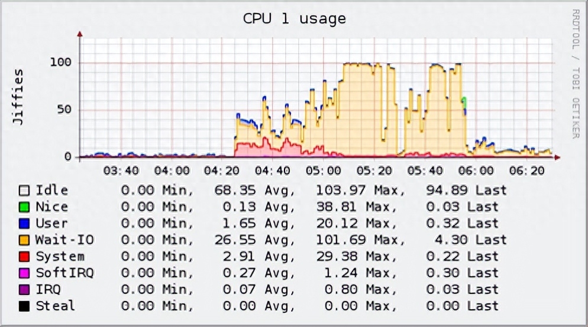The image size is (588, 327).
Task: Click the red arrow at x-axis end
Action: (557, 158)
